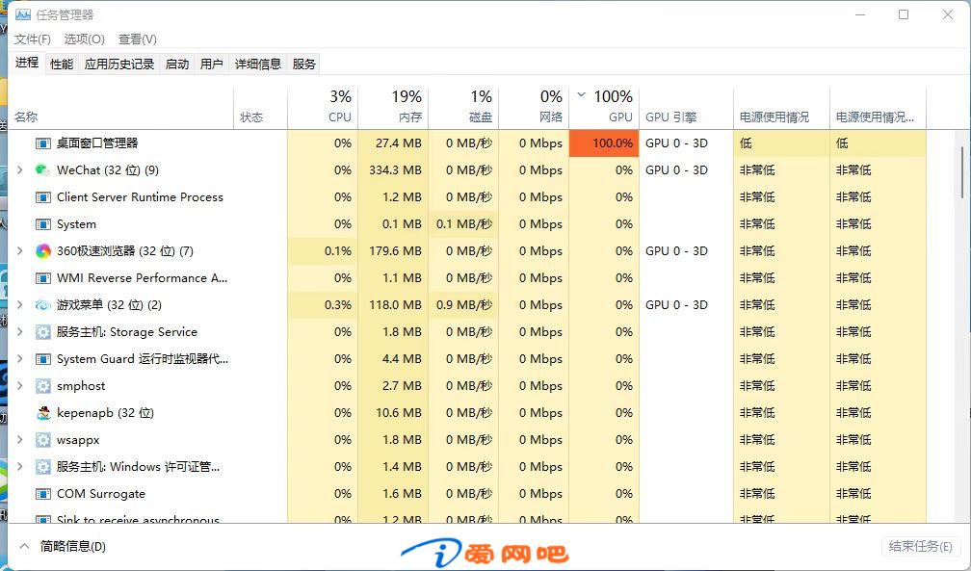The width and height of the screenshot is (971, 571).
Task: Open the 选项(O) menu
Action: point(84,39)
